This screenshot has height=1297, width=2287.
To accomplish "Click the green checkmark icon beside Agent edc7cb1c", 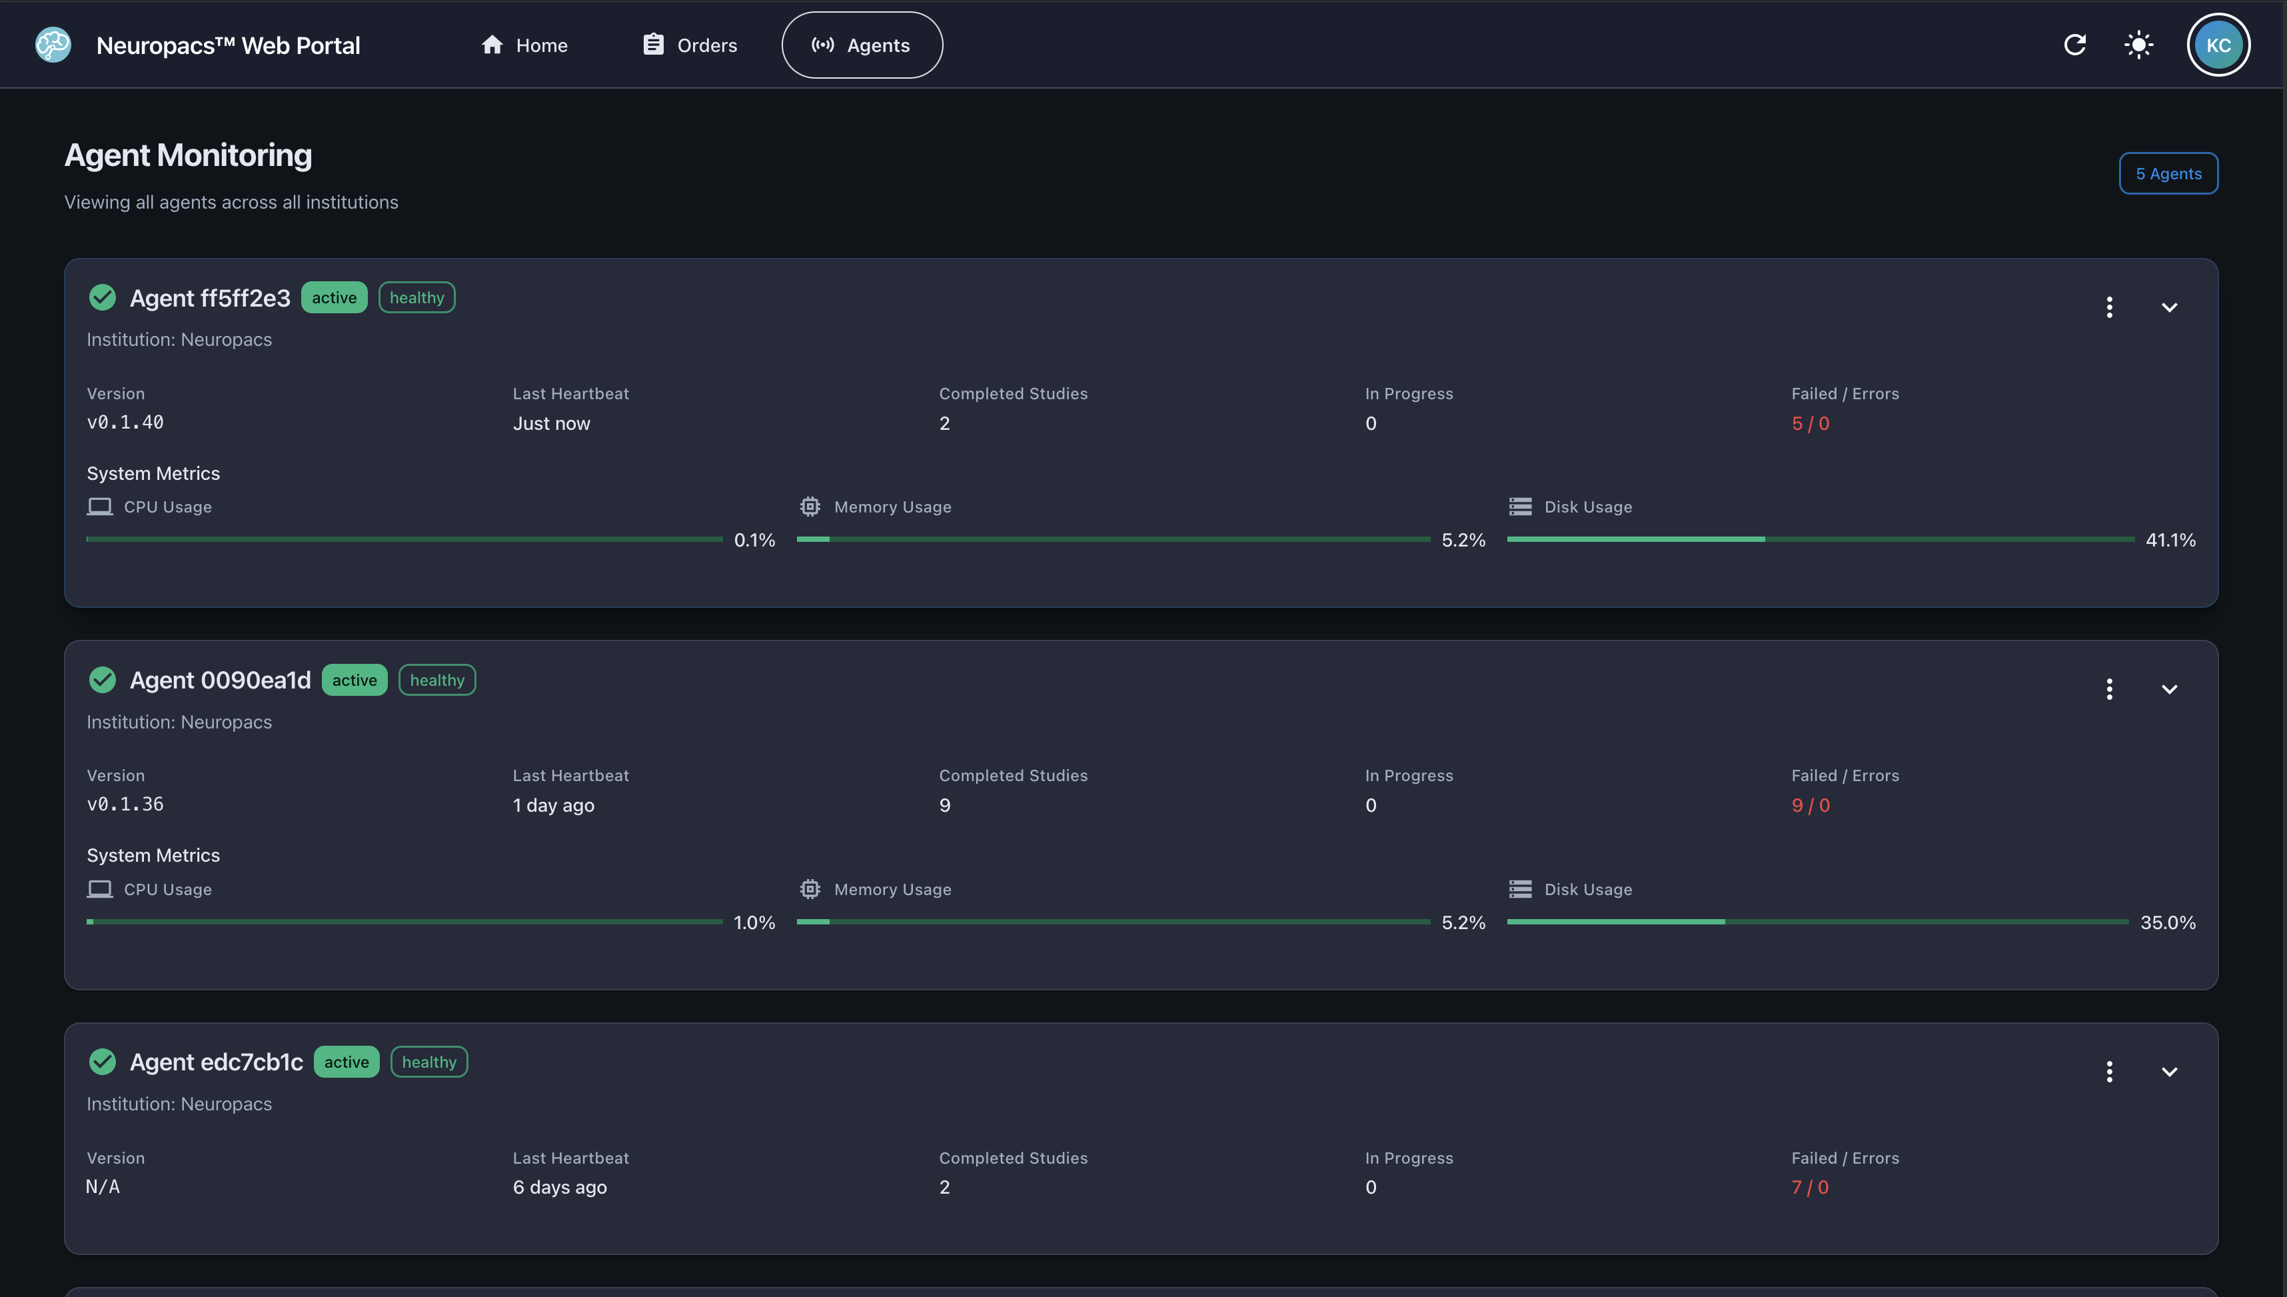I will [x=101, y=1061].
